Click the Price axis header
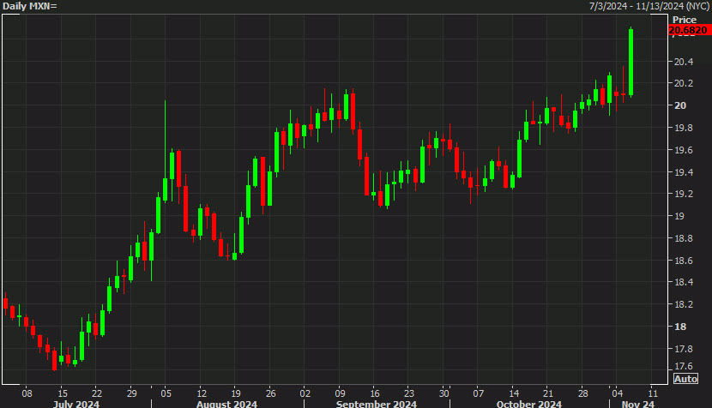The height and width of the screenshot is (408, 712). point(685,19)
